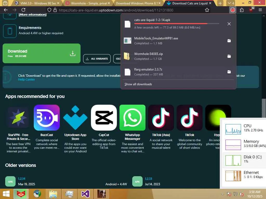This screenshot has width=266, height=199.
Task: Open the browser hamburger menu
Action: click(x=260, y=10)
